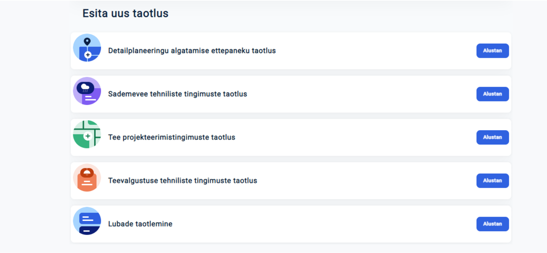547x253 pixels.
Task: Click the Tee projekteerimistingimuste taotlus label
Action: 172,137
